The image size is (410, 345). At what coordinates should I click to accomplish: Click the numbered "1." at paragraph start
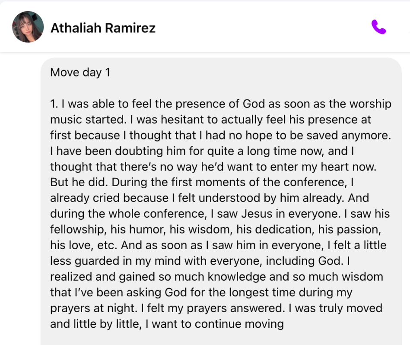tap(54, 104)
